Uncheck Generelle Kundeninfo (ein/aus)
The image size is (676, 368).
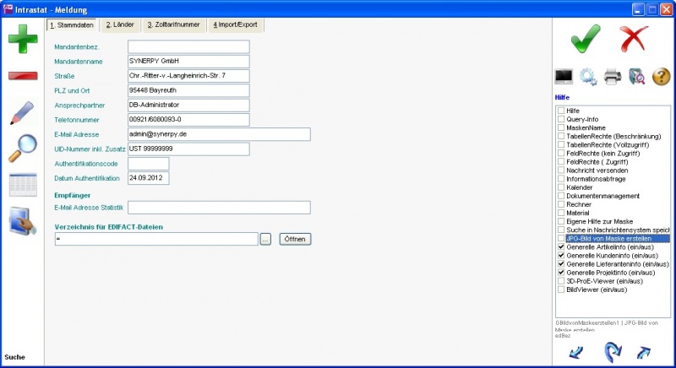click(x=560, y=256)
